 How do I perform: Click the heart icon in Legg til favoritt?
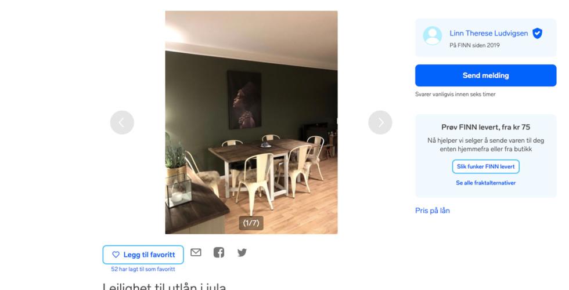pyautogui.click(x=116, y=255)
